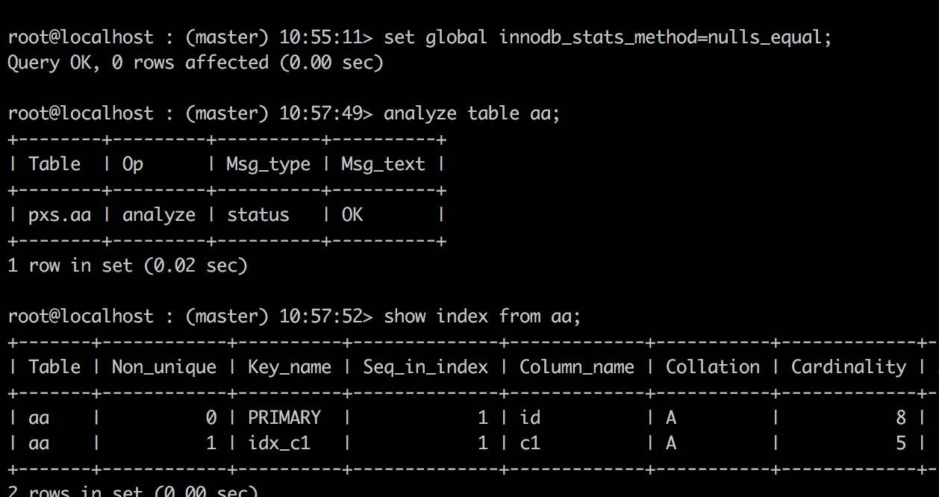
Task: Select the PRIMARY key name cell
Action: coord(284,418)
